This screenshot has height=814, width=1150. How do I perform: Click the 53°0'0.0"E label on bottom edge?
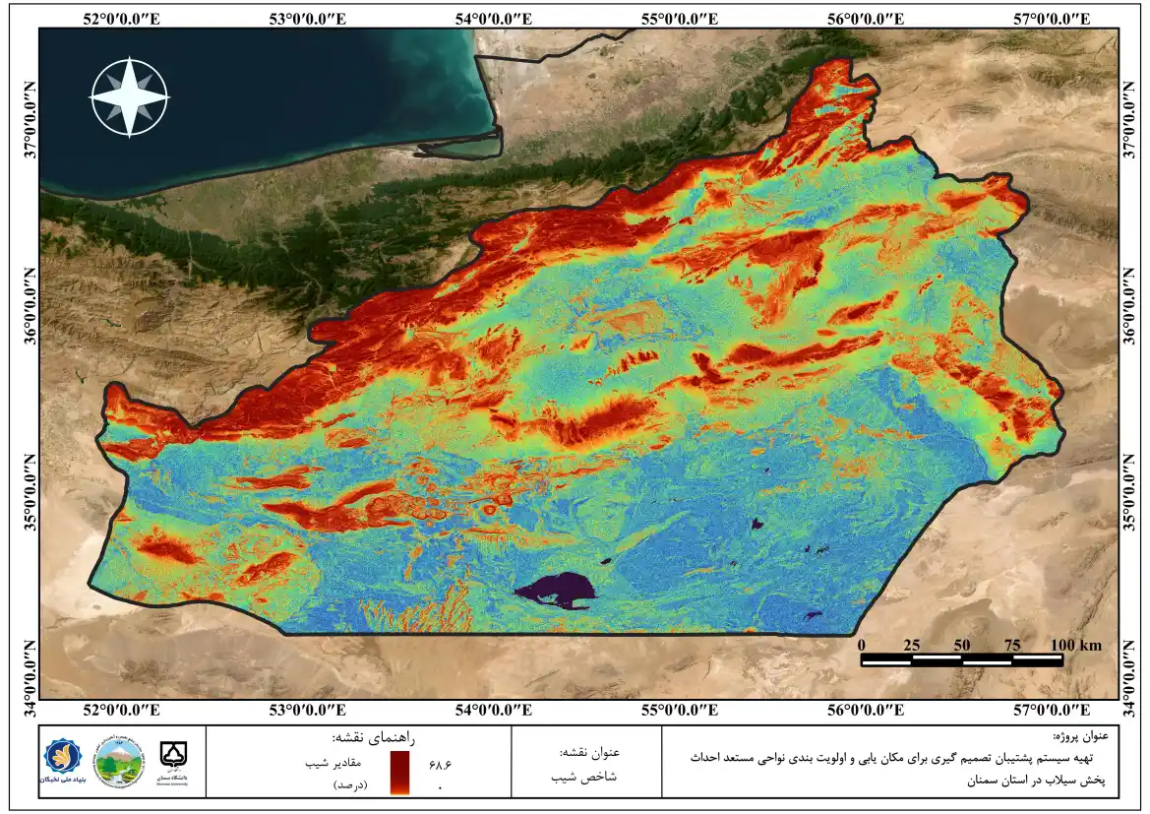coord(307,710)
